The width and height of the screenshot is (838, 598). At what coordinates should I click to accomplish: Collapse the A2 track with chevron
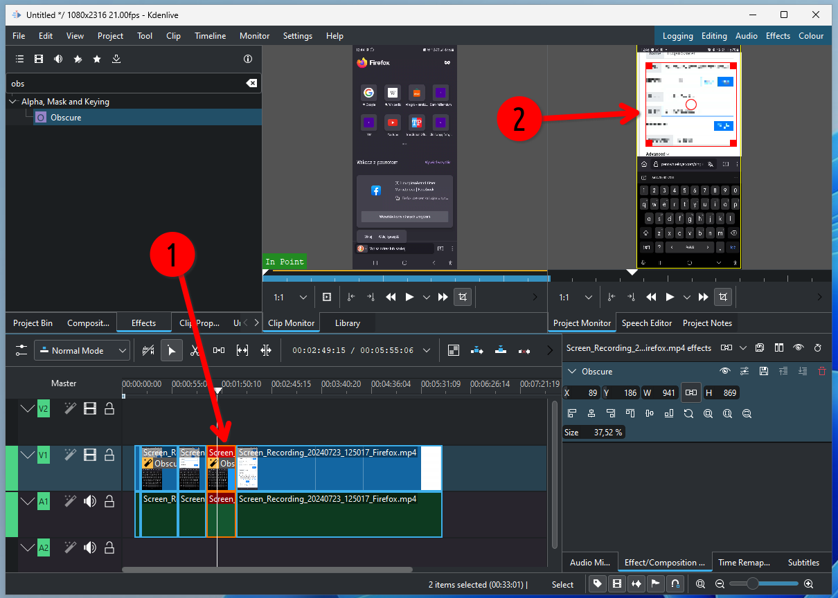coord(27,547)
